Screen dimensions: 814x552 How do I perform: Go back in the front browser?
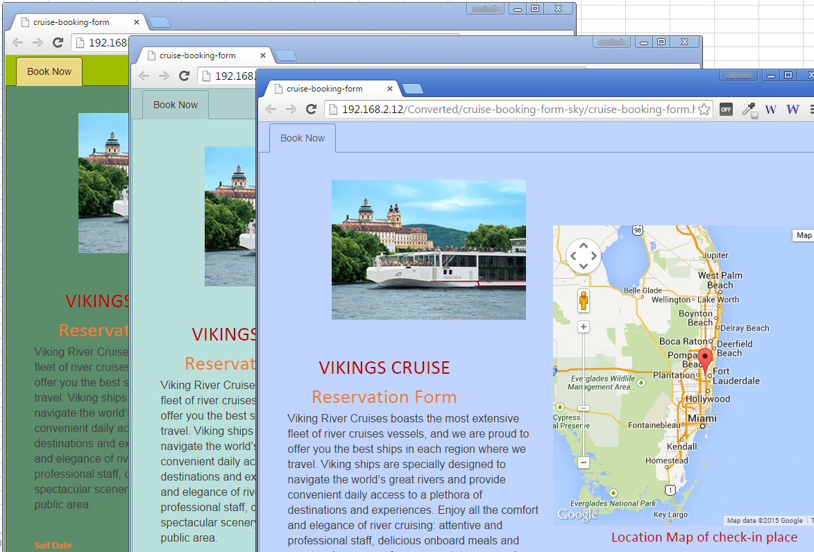(271, 109)
